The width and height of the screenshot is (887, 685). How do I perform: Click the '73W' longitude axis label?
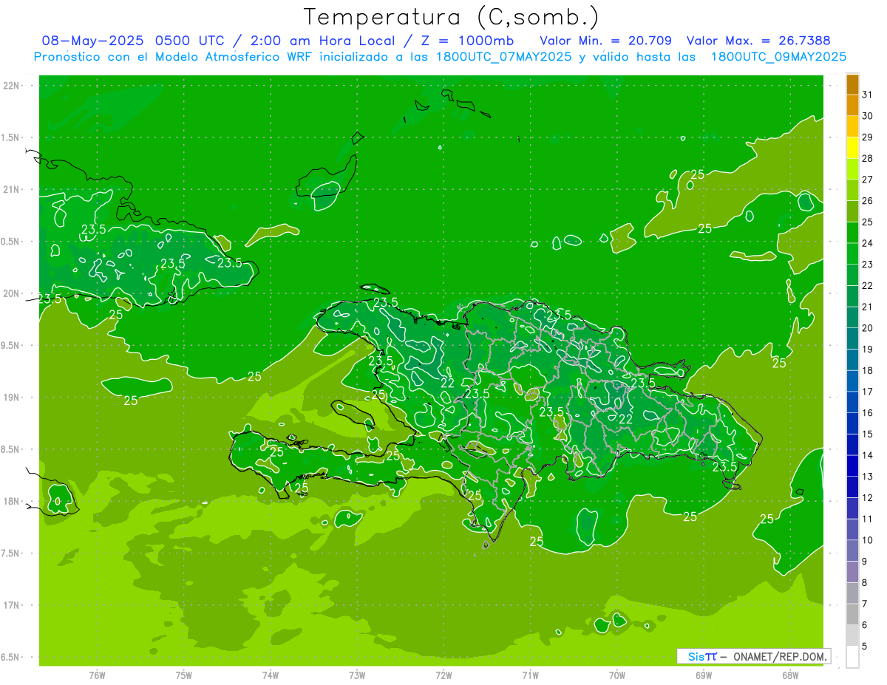coord(357,675)
